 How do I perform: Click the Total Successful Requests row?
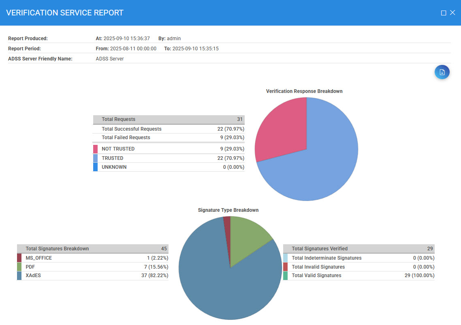tap(169, 129)
